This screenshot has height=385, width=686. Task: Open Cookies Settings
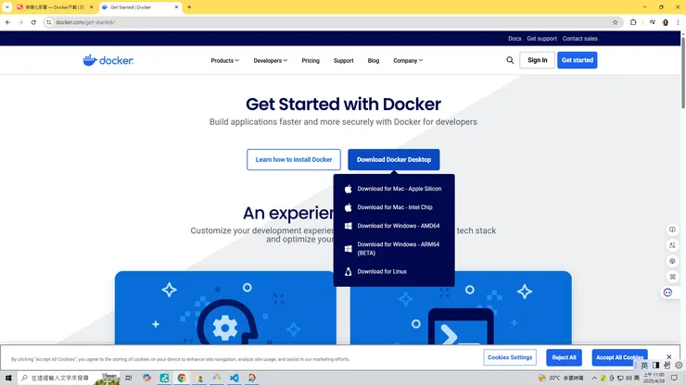pyautogui.click(x=510, y=357)
